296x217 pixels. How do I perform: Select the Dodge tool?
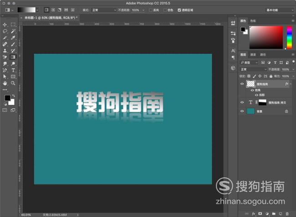[13, 64]
